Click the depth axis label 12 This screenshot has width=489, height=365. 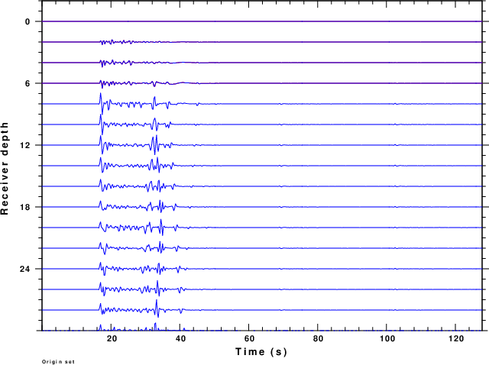pos(25,145)
